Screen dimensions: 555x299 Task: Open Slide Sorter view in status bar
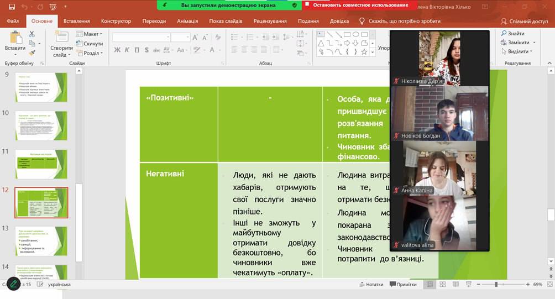point(442,285)
